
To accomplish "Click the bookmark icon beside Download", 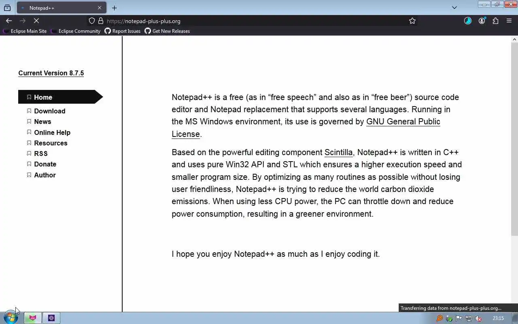I will (29, 111).
